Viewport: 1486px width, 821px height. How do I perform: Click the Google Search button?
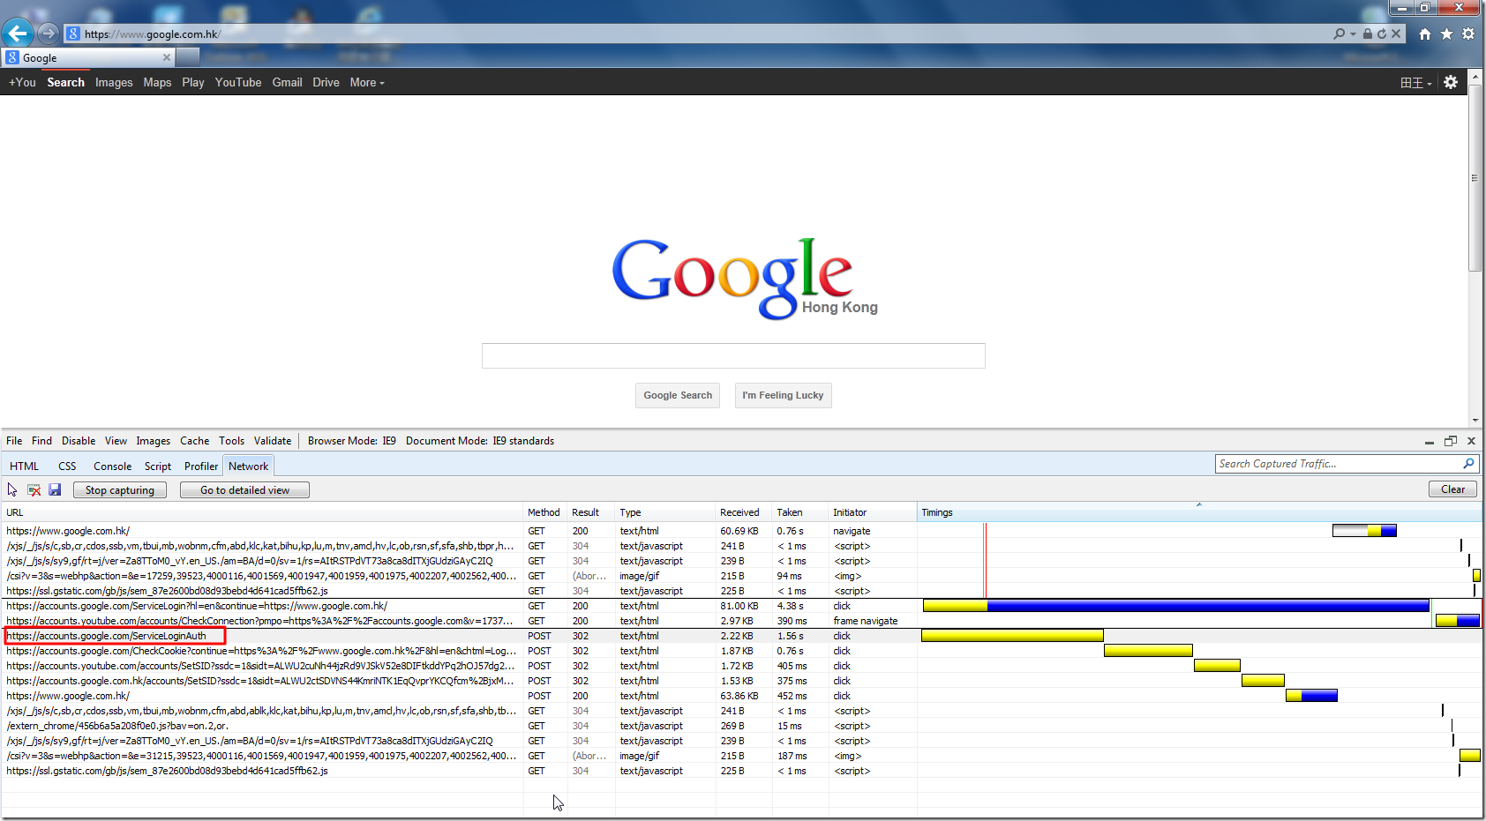678,395
